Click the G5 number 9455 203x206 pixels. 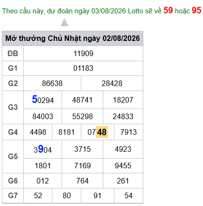click(x=123, y=166)
